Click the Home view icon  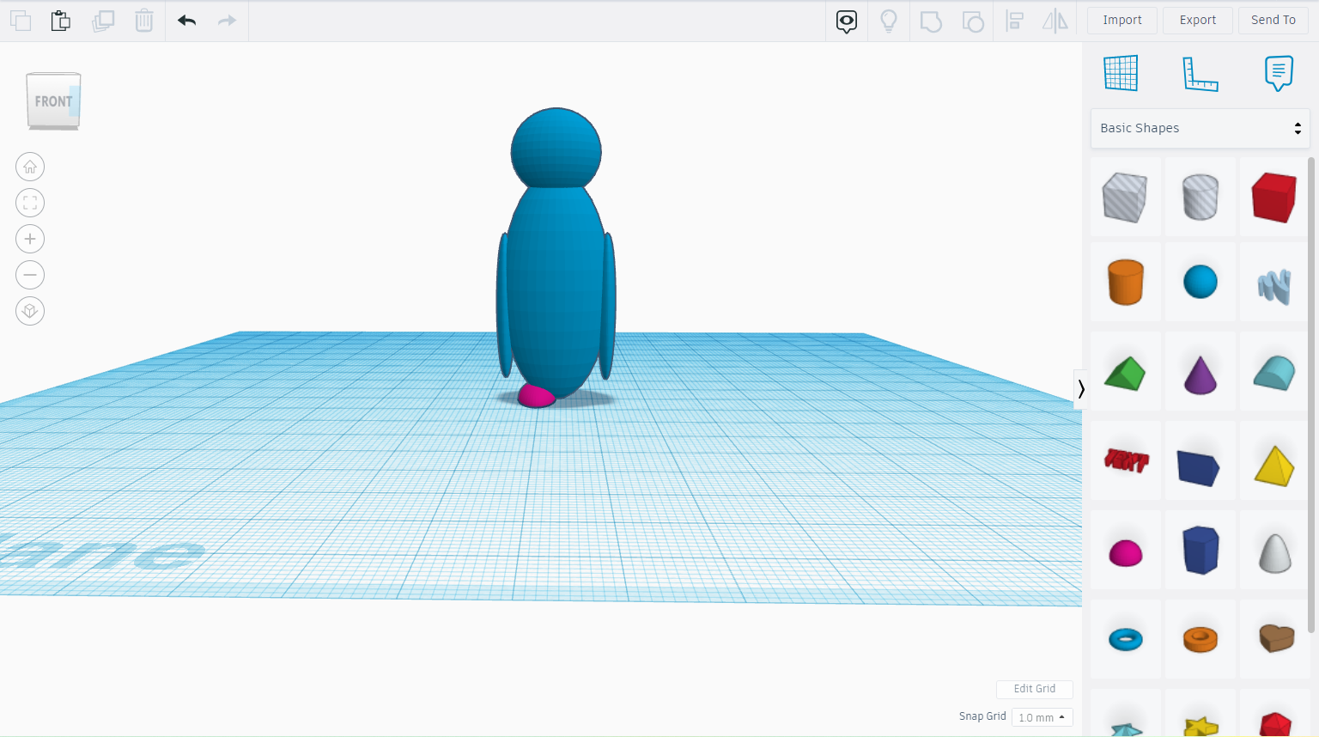tap(30, 167)
